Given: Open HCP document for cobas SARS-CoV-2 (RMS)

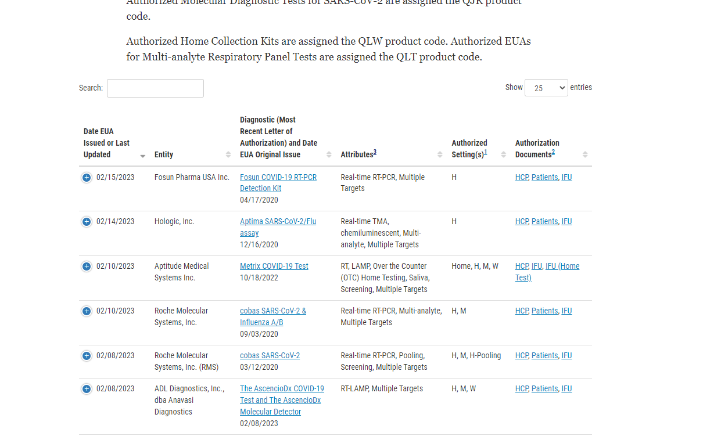Looking at the screenshot, I should (x=522, y=355).
